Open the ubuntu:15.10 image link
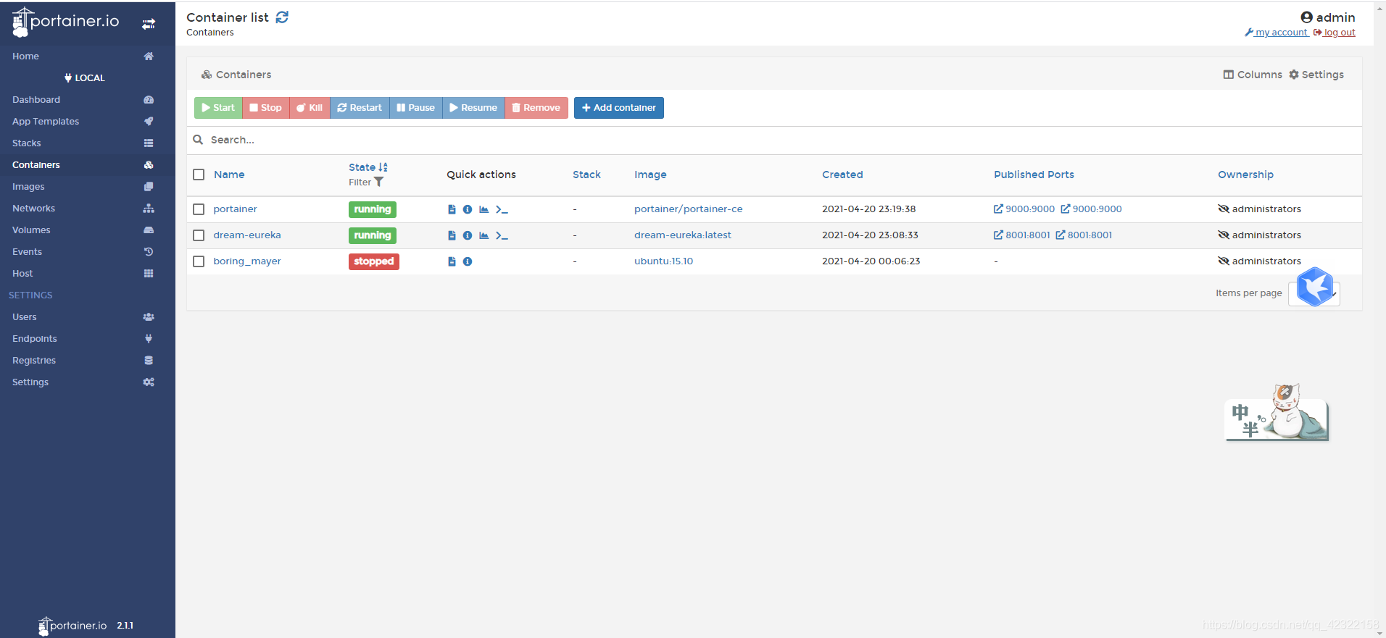 [x=663, y=261]
